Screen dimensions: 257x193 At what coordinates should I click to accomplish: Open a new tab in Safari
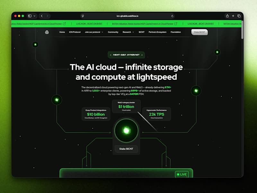(x=233, y=15)
